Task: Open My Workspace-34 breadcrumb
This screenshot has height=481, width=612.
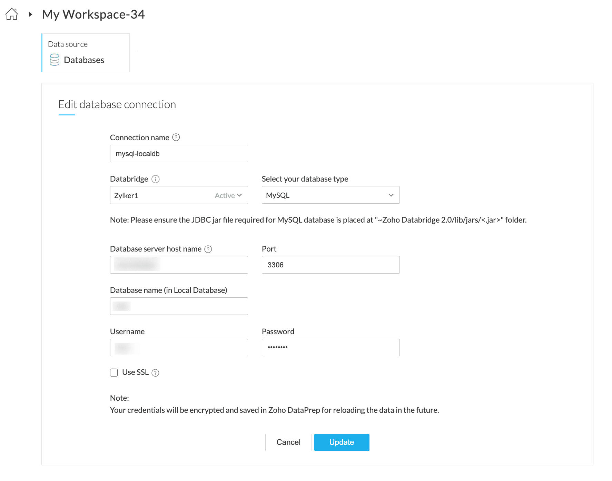Action: pos(93,14)
